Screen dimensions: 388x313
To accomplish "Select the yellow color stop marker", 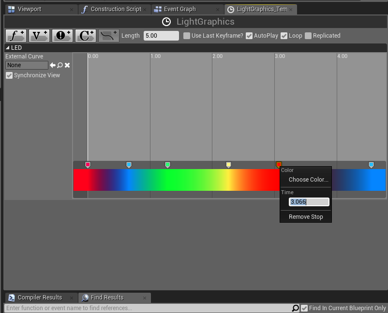I will pyautogui.click(x=228, y=165).
